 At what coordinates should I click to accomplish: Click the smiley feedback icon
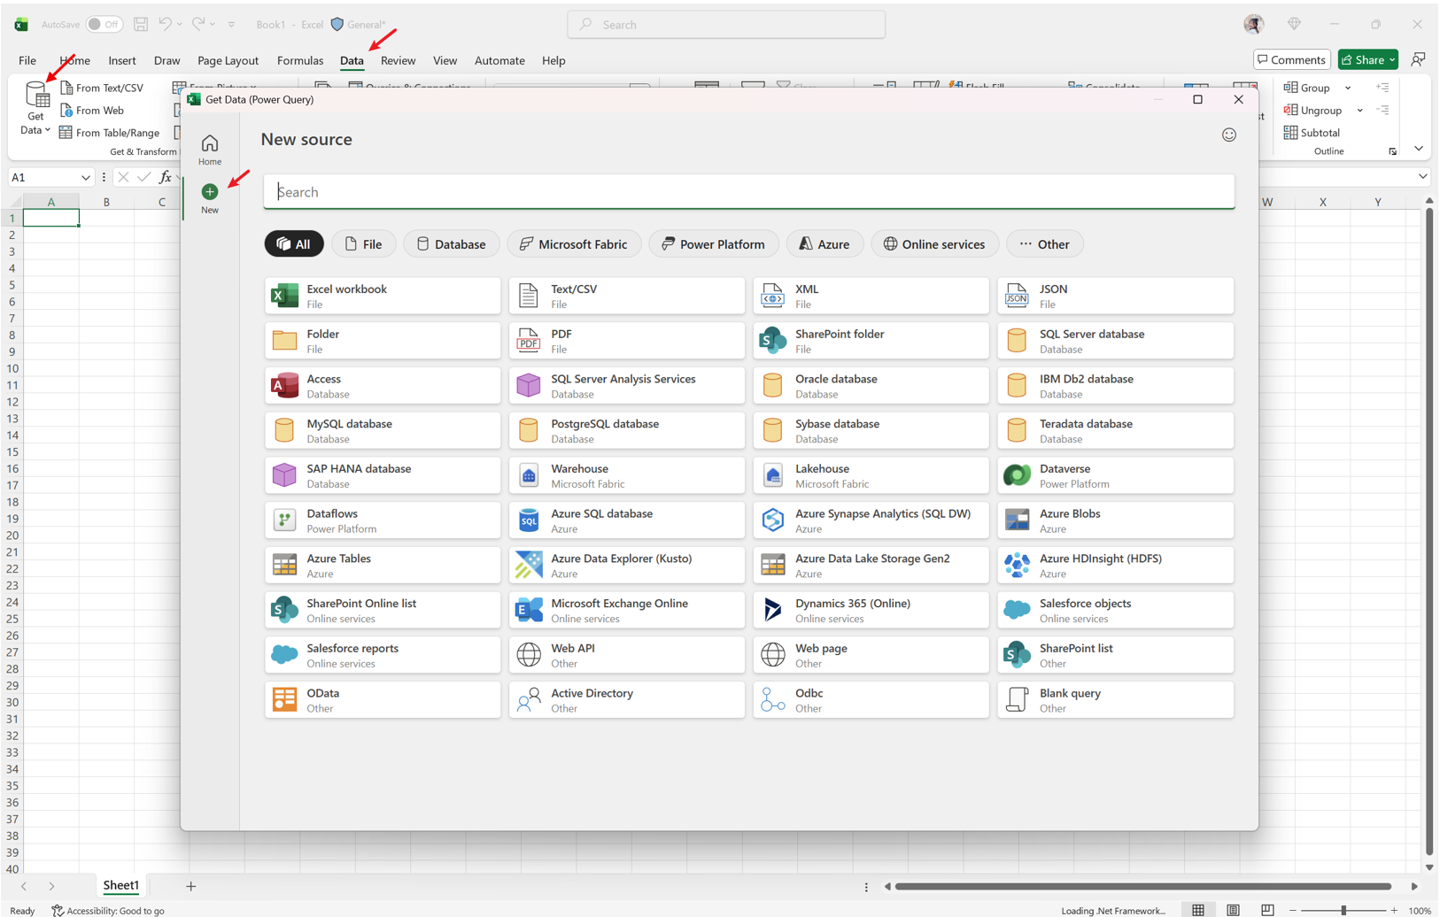click(1228, 135)
